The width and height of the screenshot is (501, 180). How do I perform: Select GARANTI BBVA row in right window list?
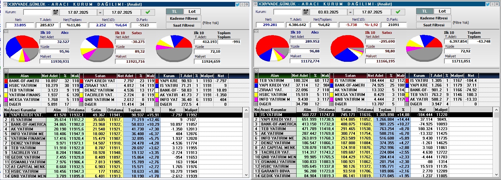tap(374, 171)
